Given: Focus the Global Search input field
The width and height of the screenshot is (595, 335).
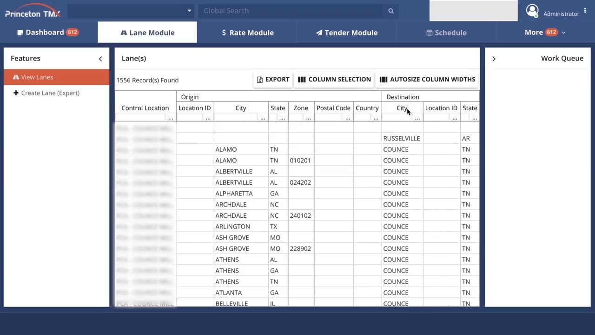Looking at the screenshot, I should tap(292, 11).
